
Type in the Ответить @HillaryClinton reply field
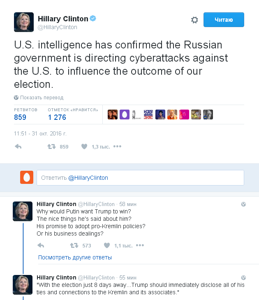[140, 178]
